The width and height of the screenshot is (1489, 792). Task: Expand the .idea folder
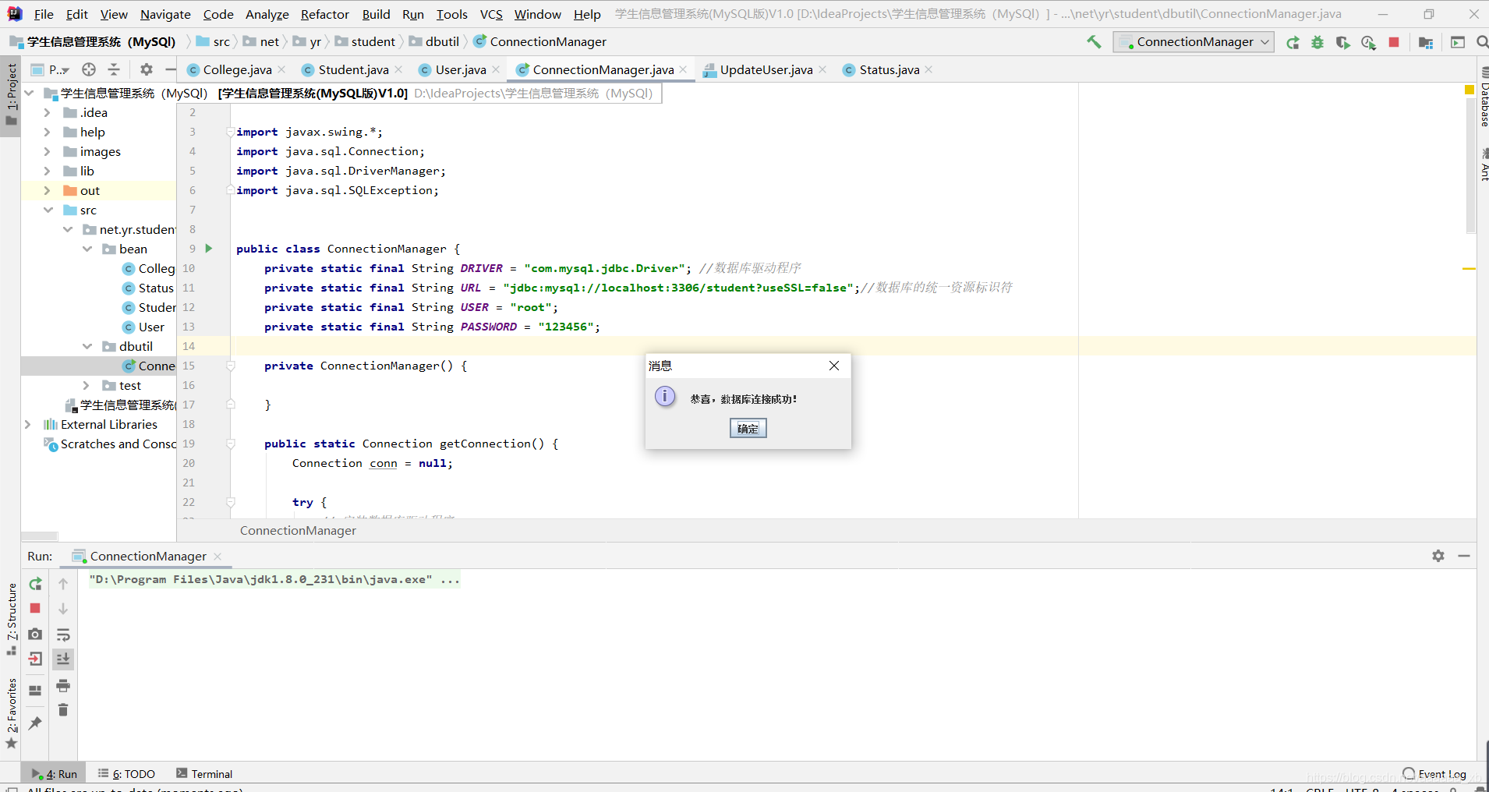pyautogui.click(x=47, y=112)
